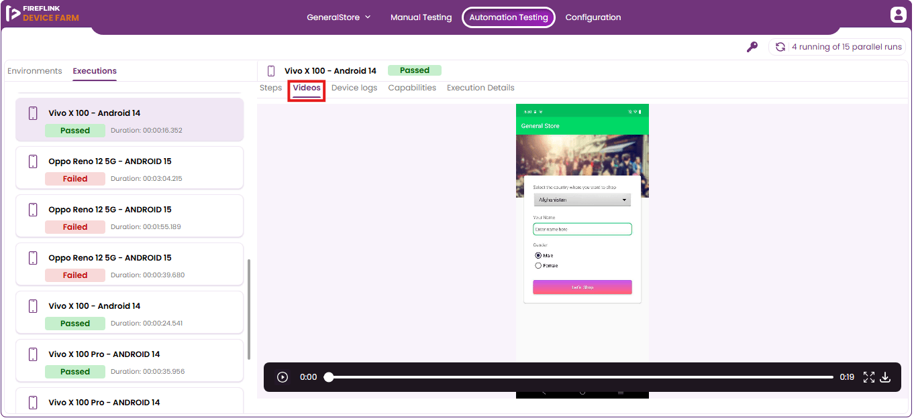914x418 pixels.
Task: Click the purple key icon
Action: [752, 47]
